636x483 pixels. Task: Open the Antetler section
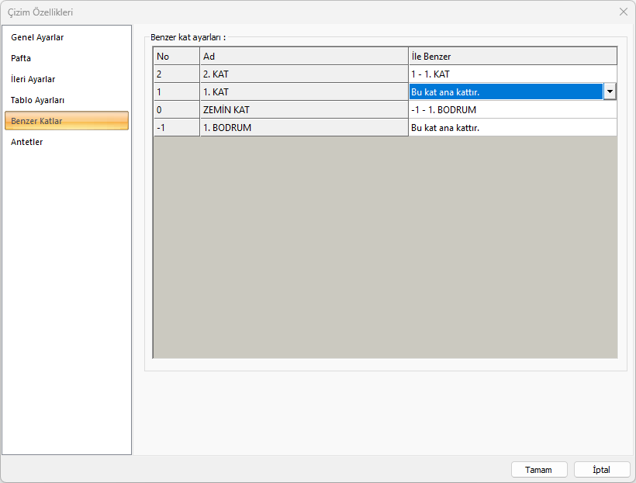point(27,142)
